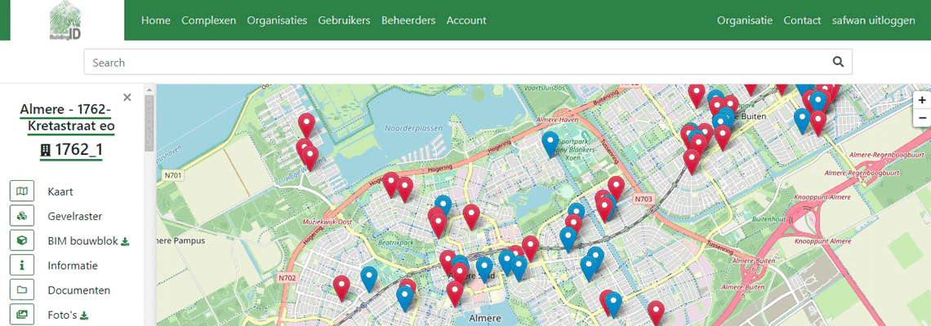
Task: Zoom in on the map with plus button
Action: pyautogui.click(x=922, y=100)
